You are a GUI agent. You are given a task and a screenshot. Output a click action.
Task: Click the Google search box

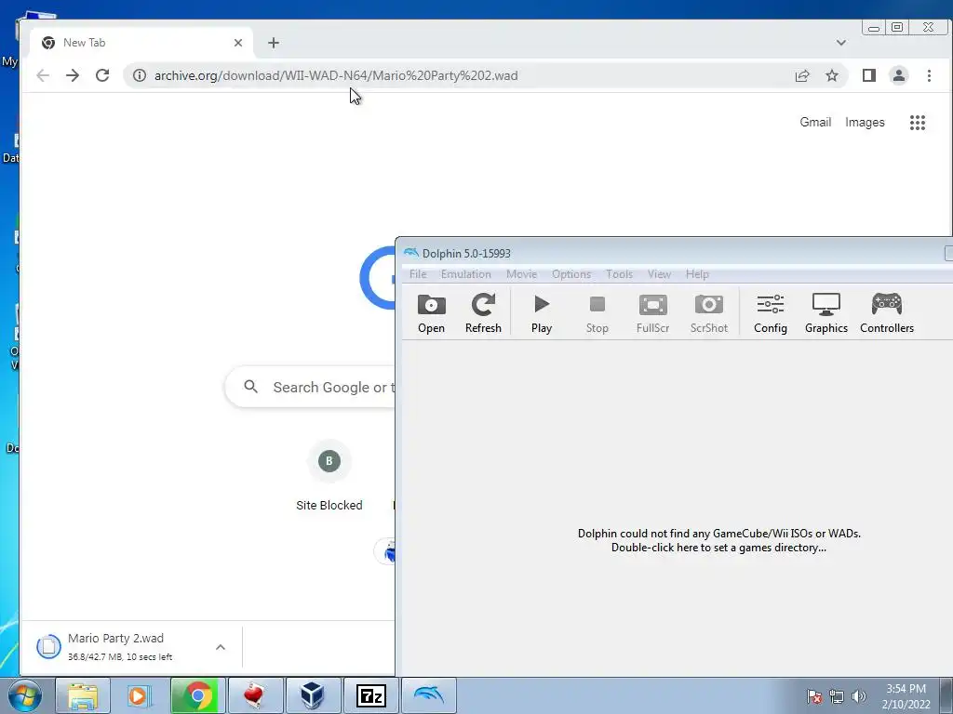pyautogui.click(x=310, y=387)
